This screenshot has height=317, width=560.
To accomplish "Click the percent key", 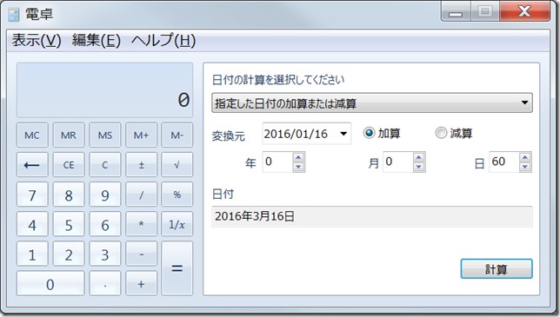I will pyautogui.click(x=177, y=195).
